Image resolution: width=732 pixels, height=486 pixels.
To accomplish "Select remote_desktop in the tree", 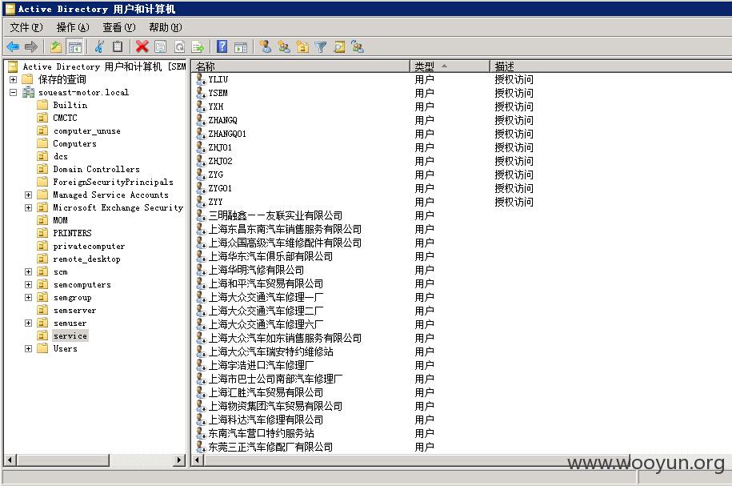I will click(x=87, y=259).
